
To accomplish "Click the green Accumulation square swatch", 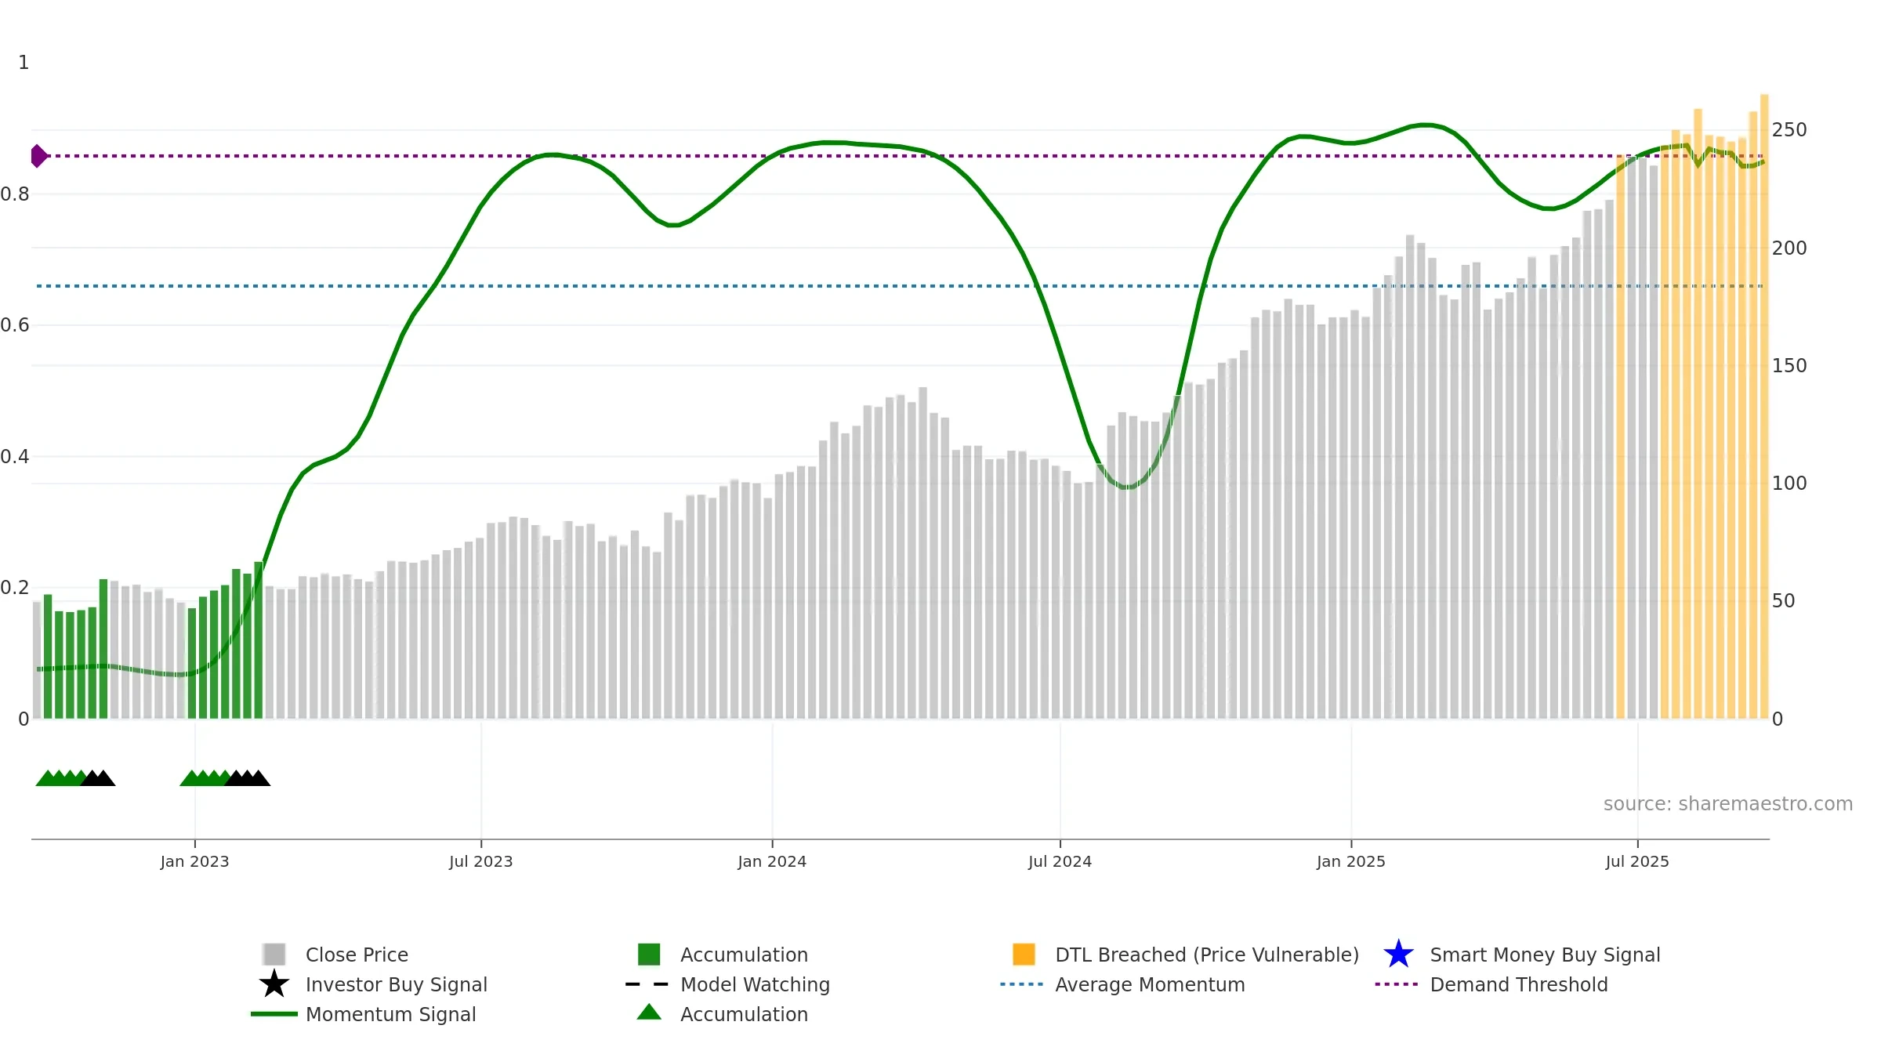I will (x=649, y=954).
